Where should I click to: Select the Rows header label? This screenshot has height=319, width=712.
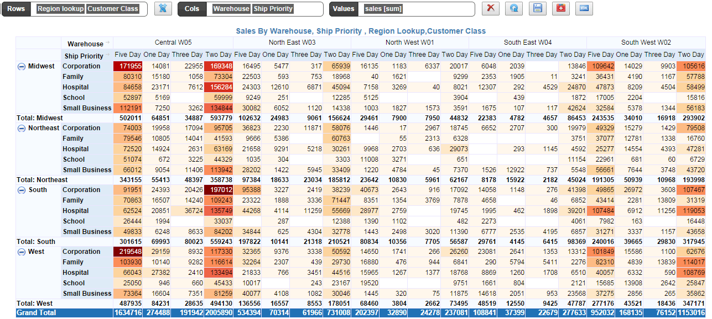coord(15,9)
